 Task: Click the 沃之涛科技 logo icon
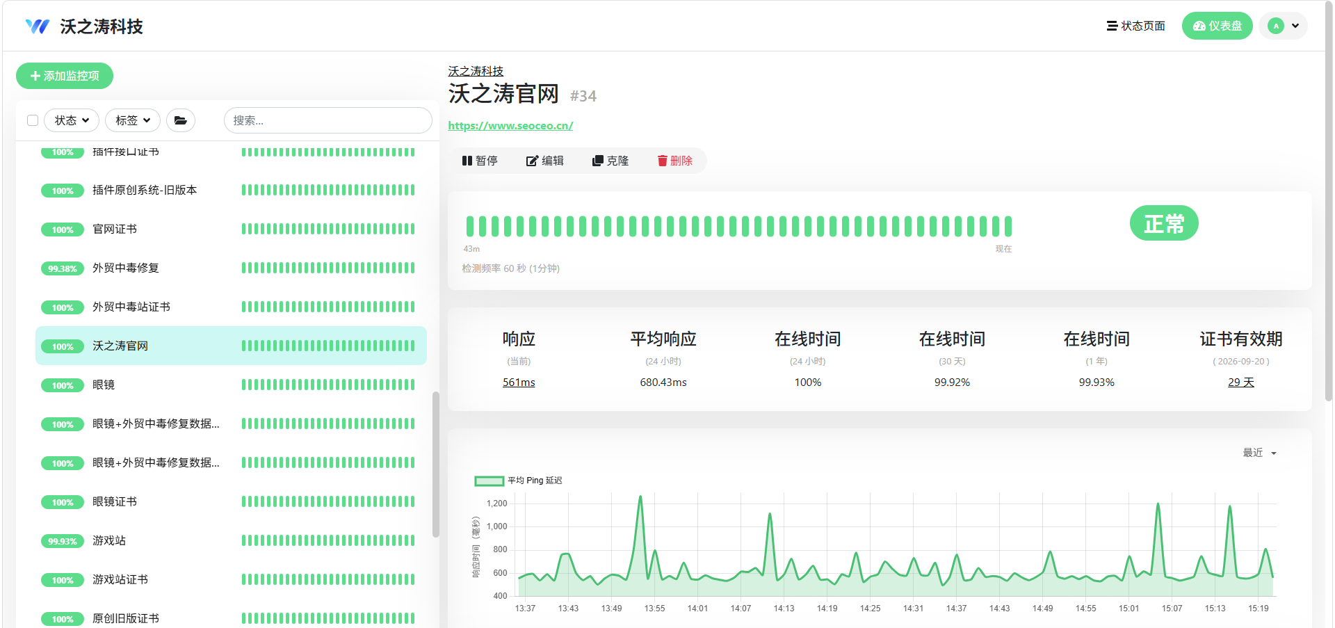(38, 26)
